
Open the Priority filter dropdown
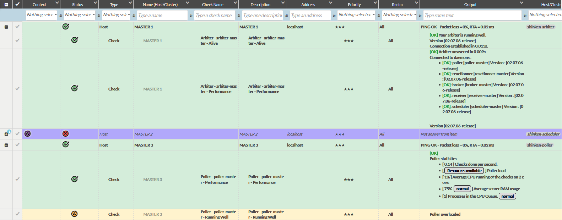[356, 15]
